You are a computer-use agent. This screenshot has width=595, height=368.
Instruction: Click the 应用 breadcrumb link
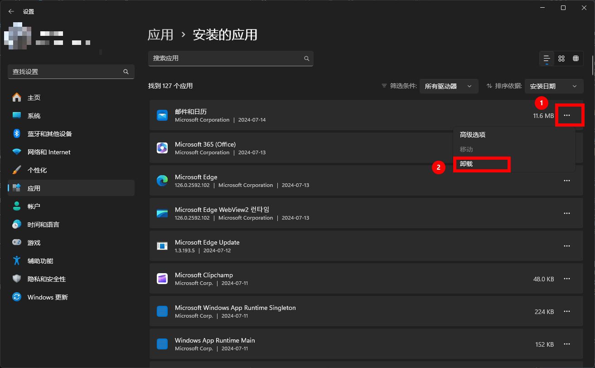pos(160,35)
